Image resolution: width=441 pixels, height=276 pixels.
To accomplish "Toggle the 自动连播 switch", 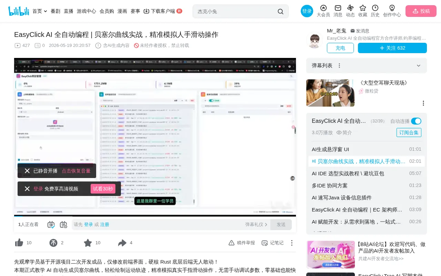I will pos(416,121).
